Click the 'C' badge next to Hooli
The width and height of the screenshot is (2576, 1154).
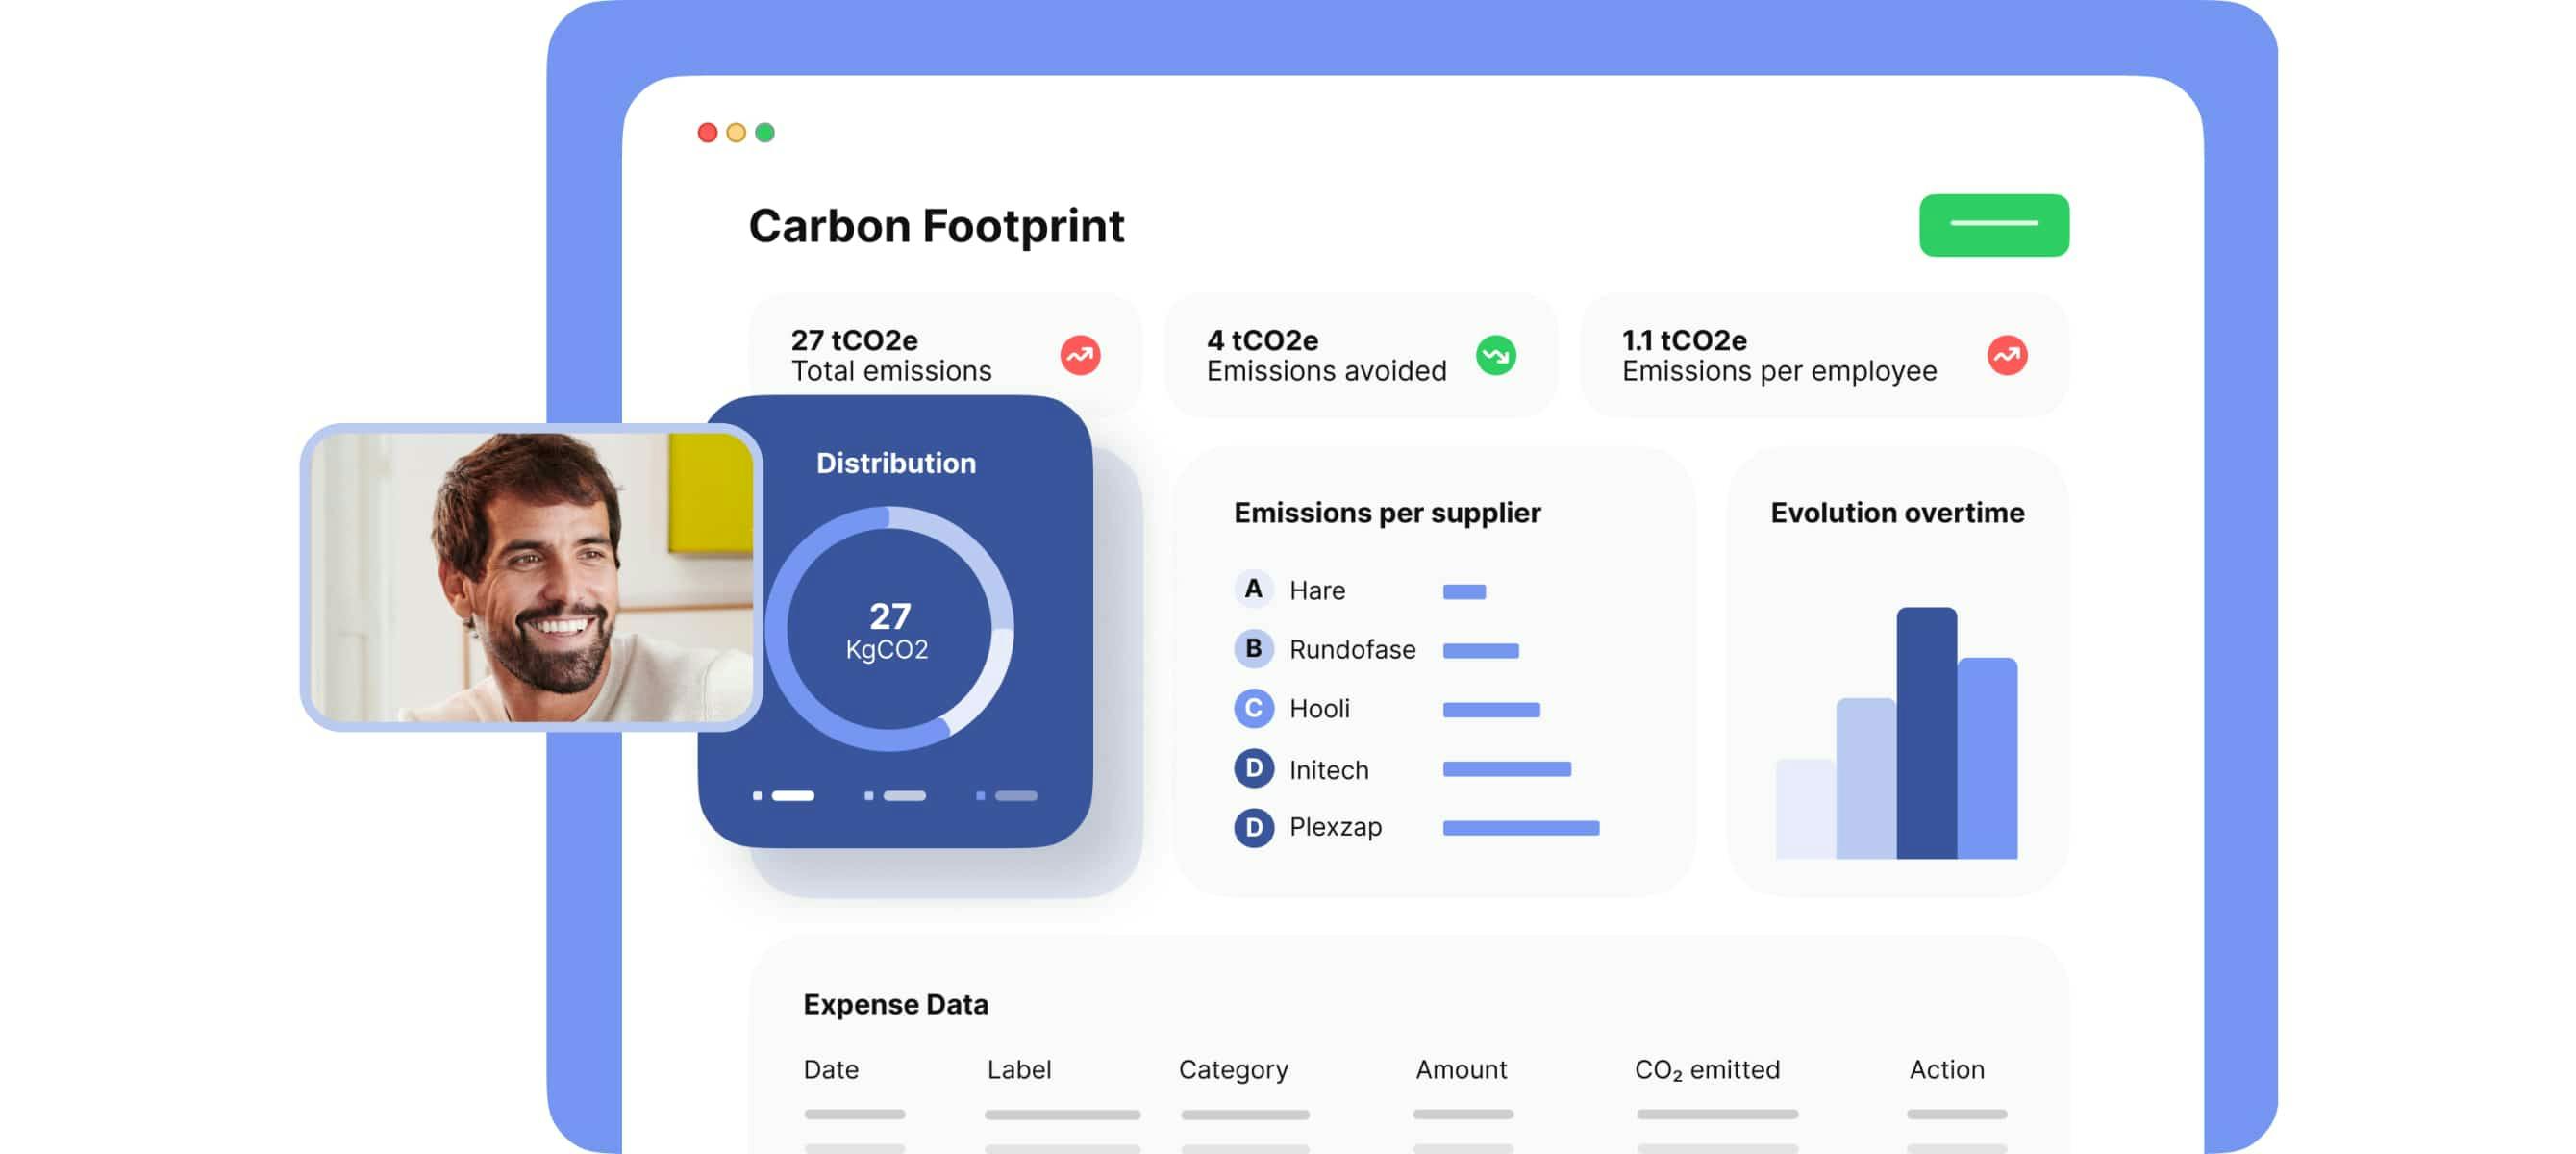(1253, 709)
